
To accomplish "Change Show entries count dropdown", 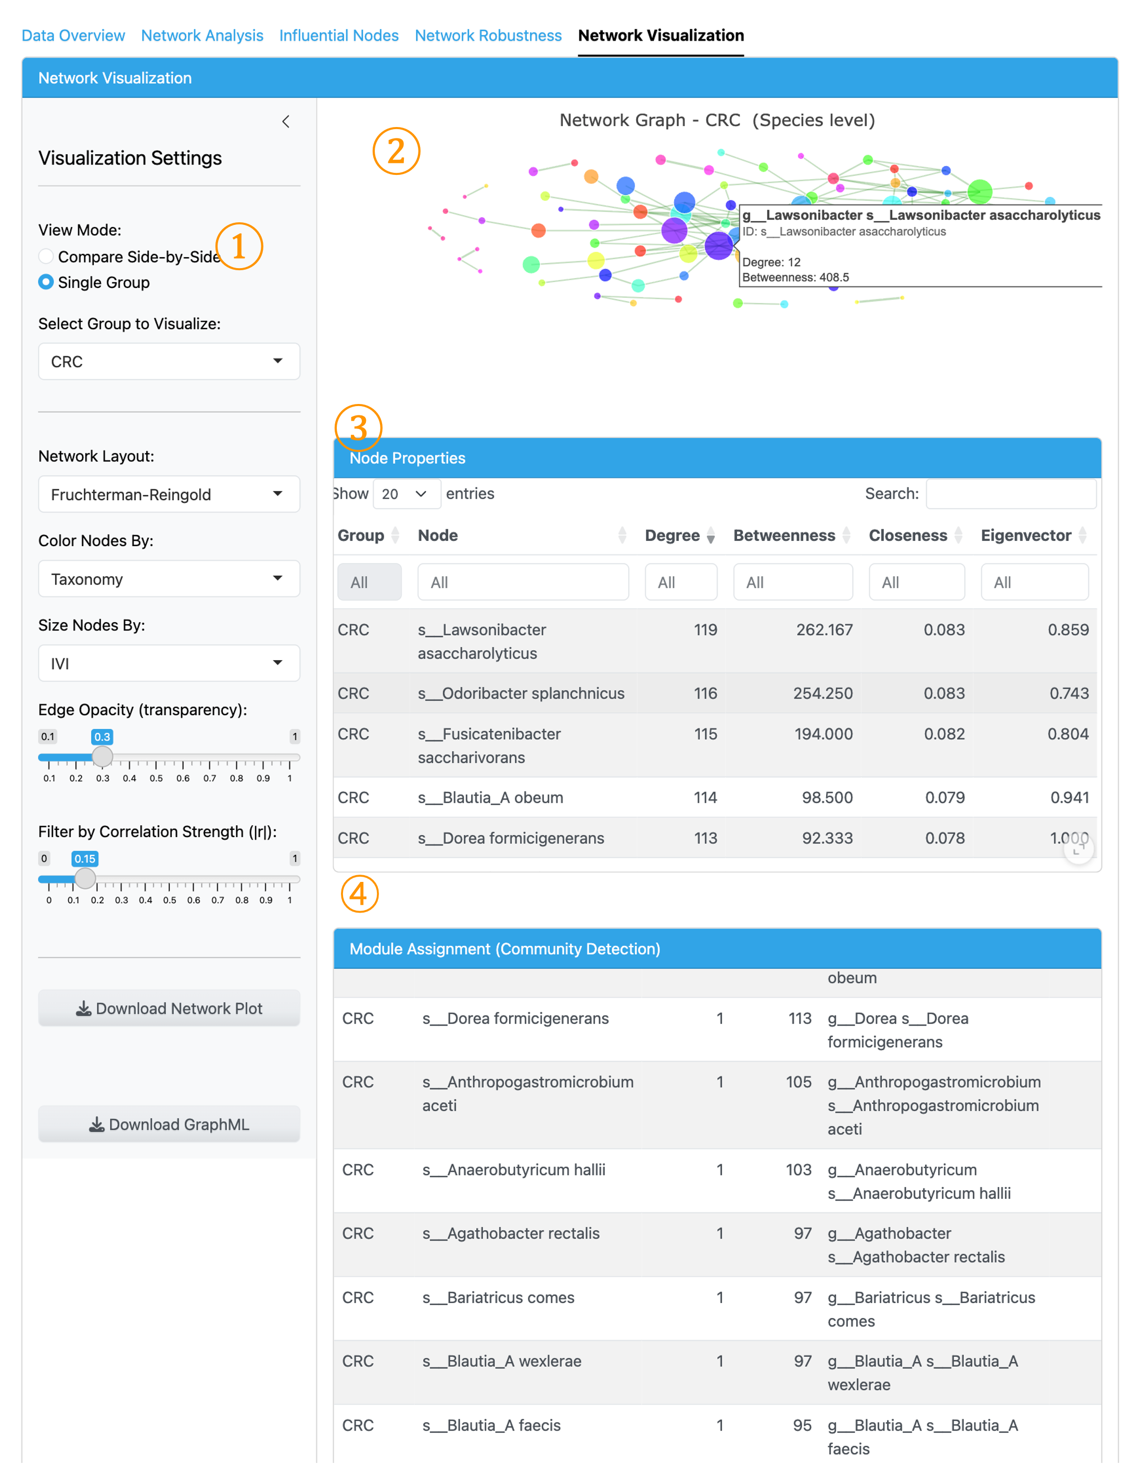I will pos(407,495).
